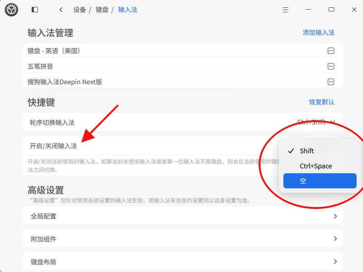Click 添加输入法 link
Viewport: 363px width, 272px height.
(x=319, y=32)
